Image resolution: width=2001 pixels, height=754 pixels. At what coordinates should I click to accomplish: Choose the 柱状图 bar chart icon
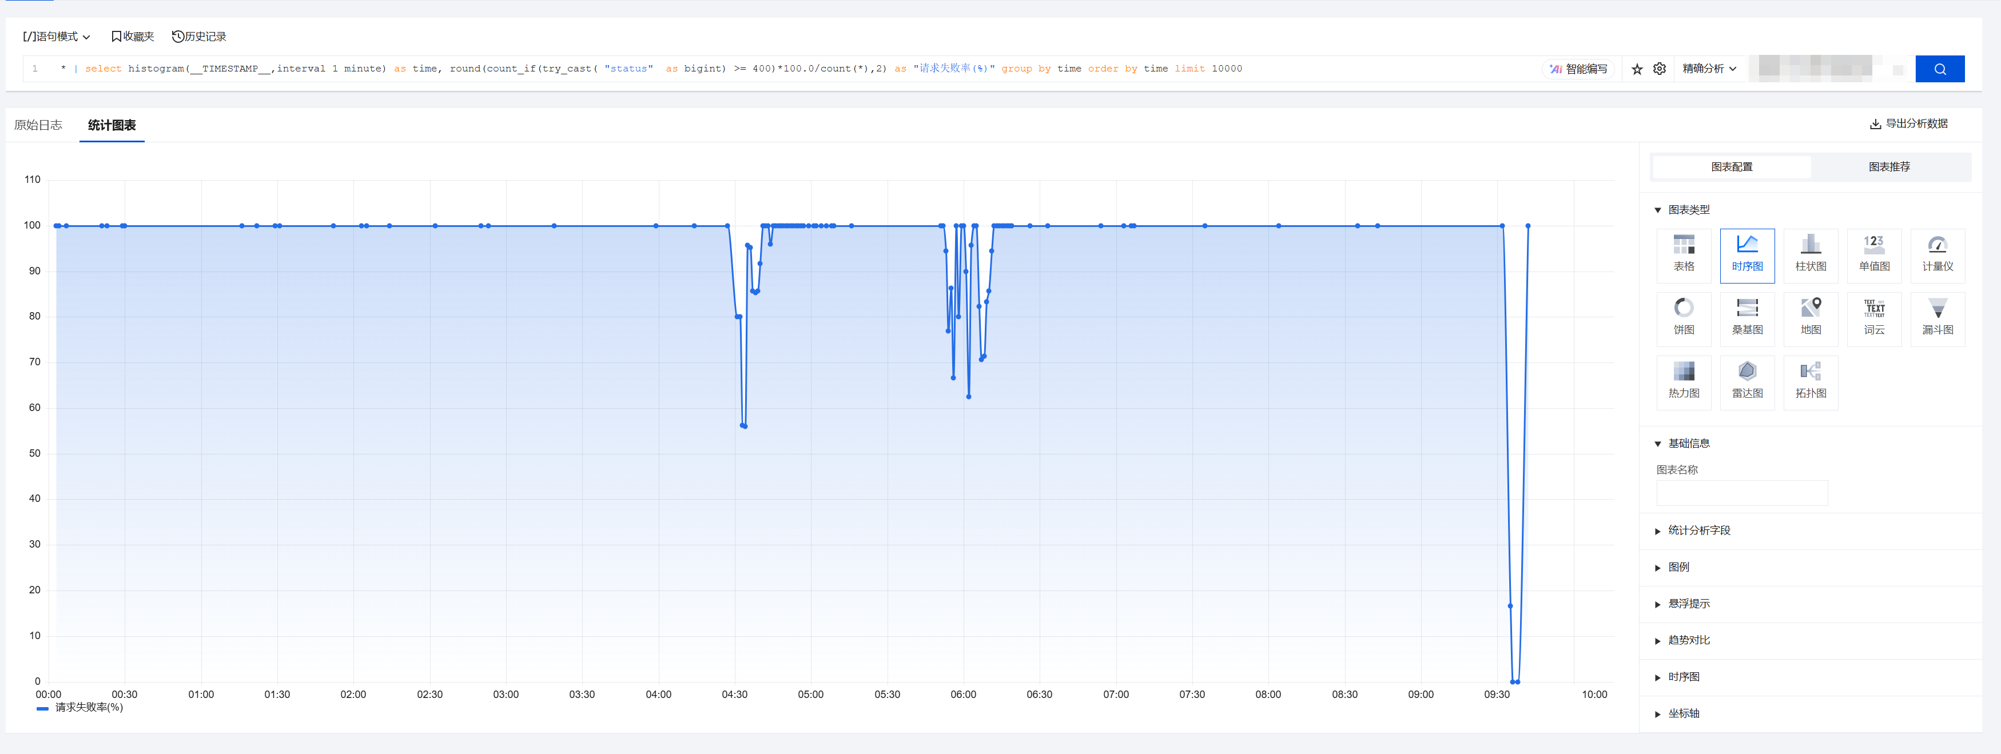(x=1810, y=255)
